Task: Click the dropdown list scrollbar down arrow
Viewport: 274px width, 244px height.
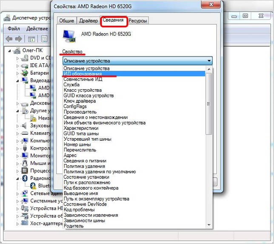Action: pos(209,225)
